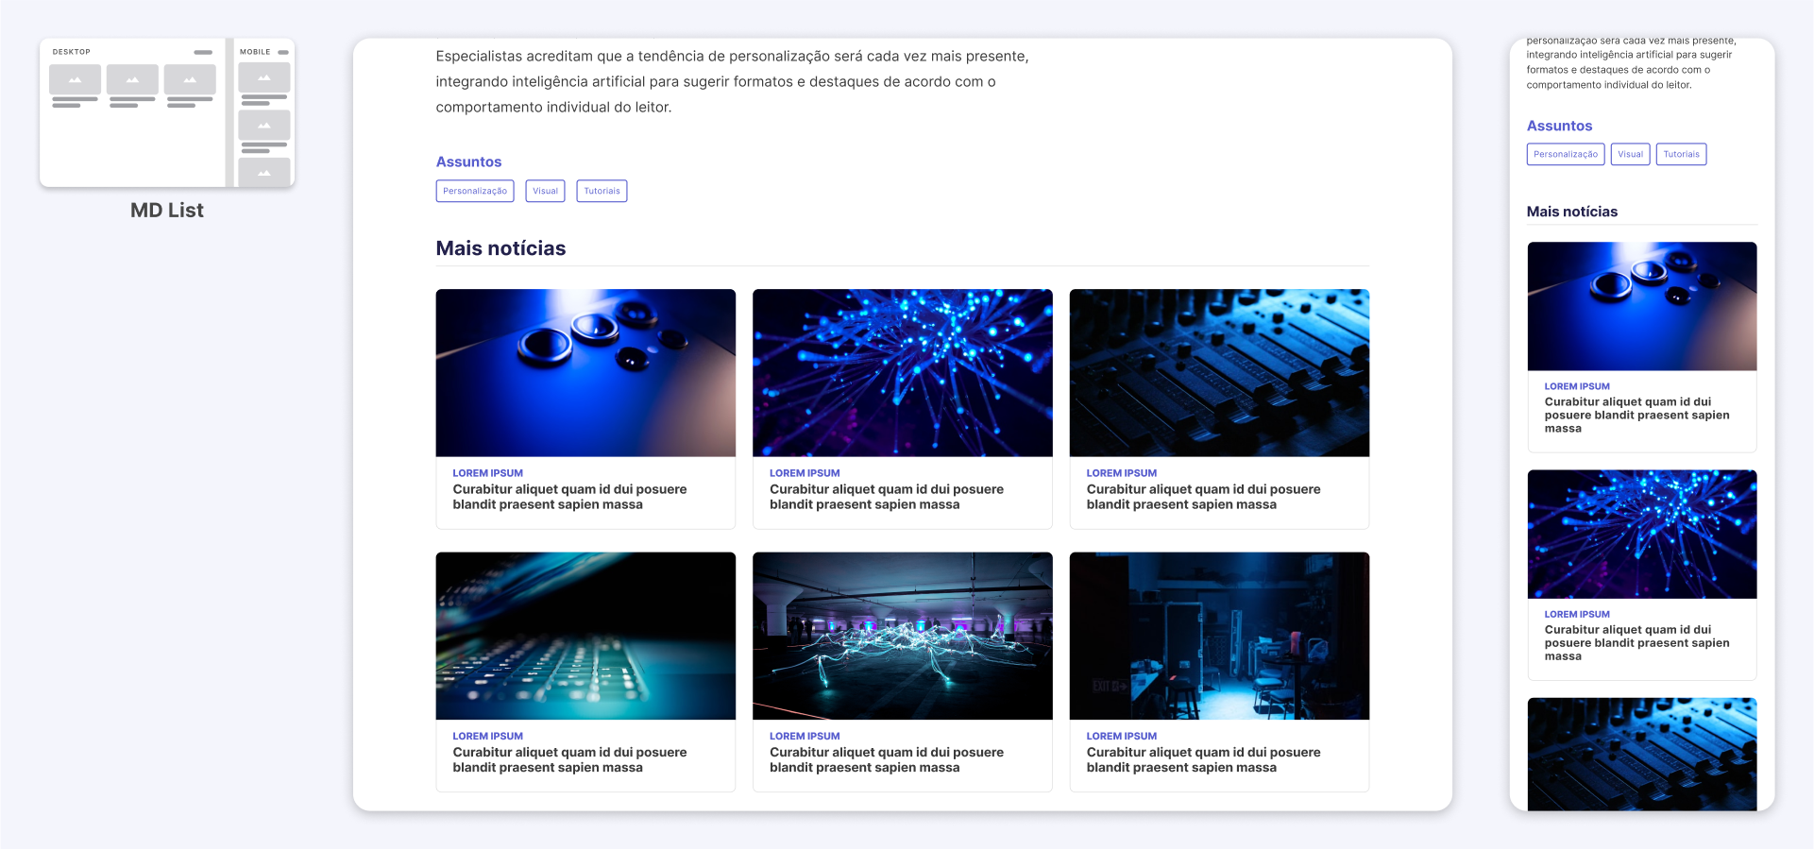
Task: Click the 'Mais notícias' heading in desktop view
Action: [500, 248]
